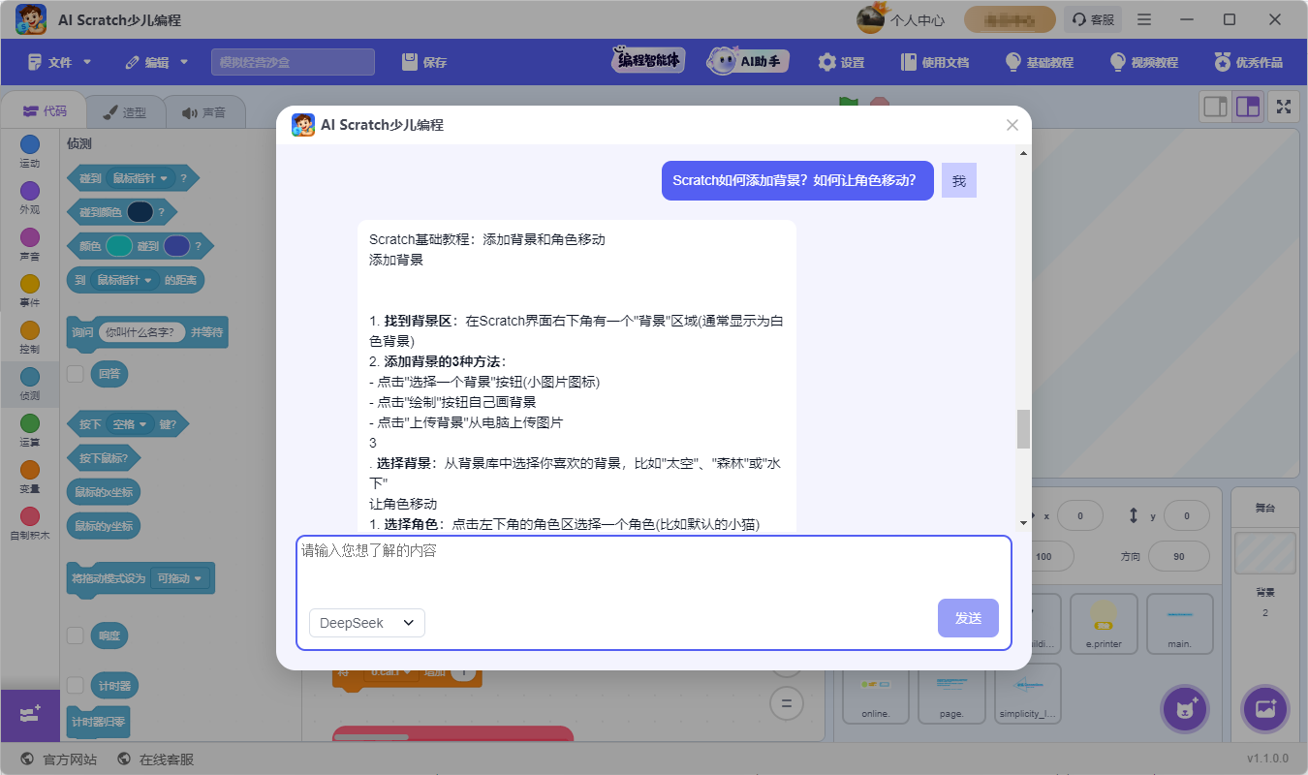Select the 外观 block category
Image resolution: width=1308 pixels, height=775 pixels.
pos(30,199)
